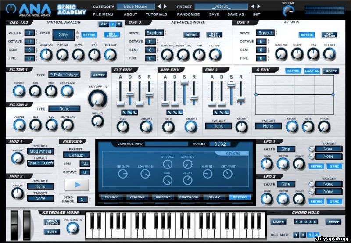351x243 pixels.
Task: Click the Randomise button
Action: (x=188, y=14)
